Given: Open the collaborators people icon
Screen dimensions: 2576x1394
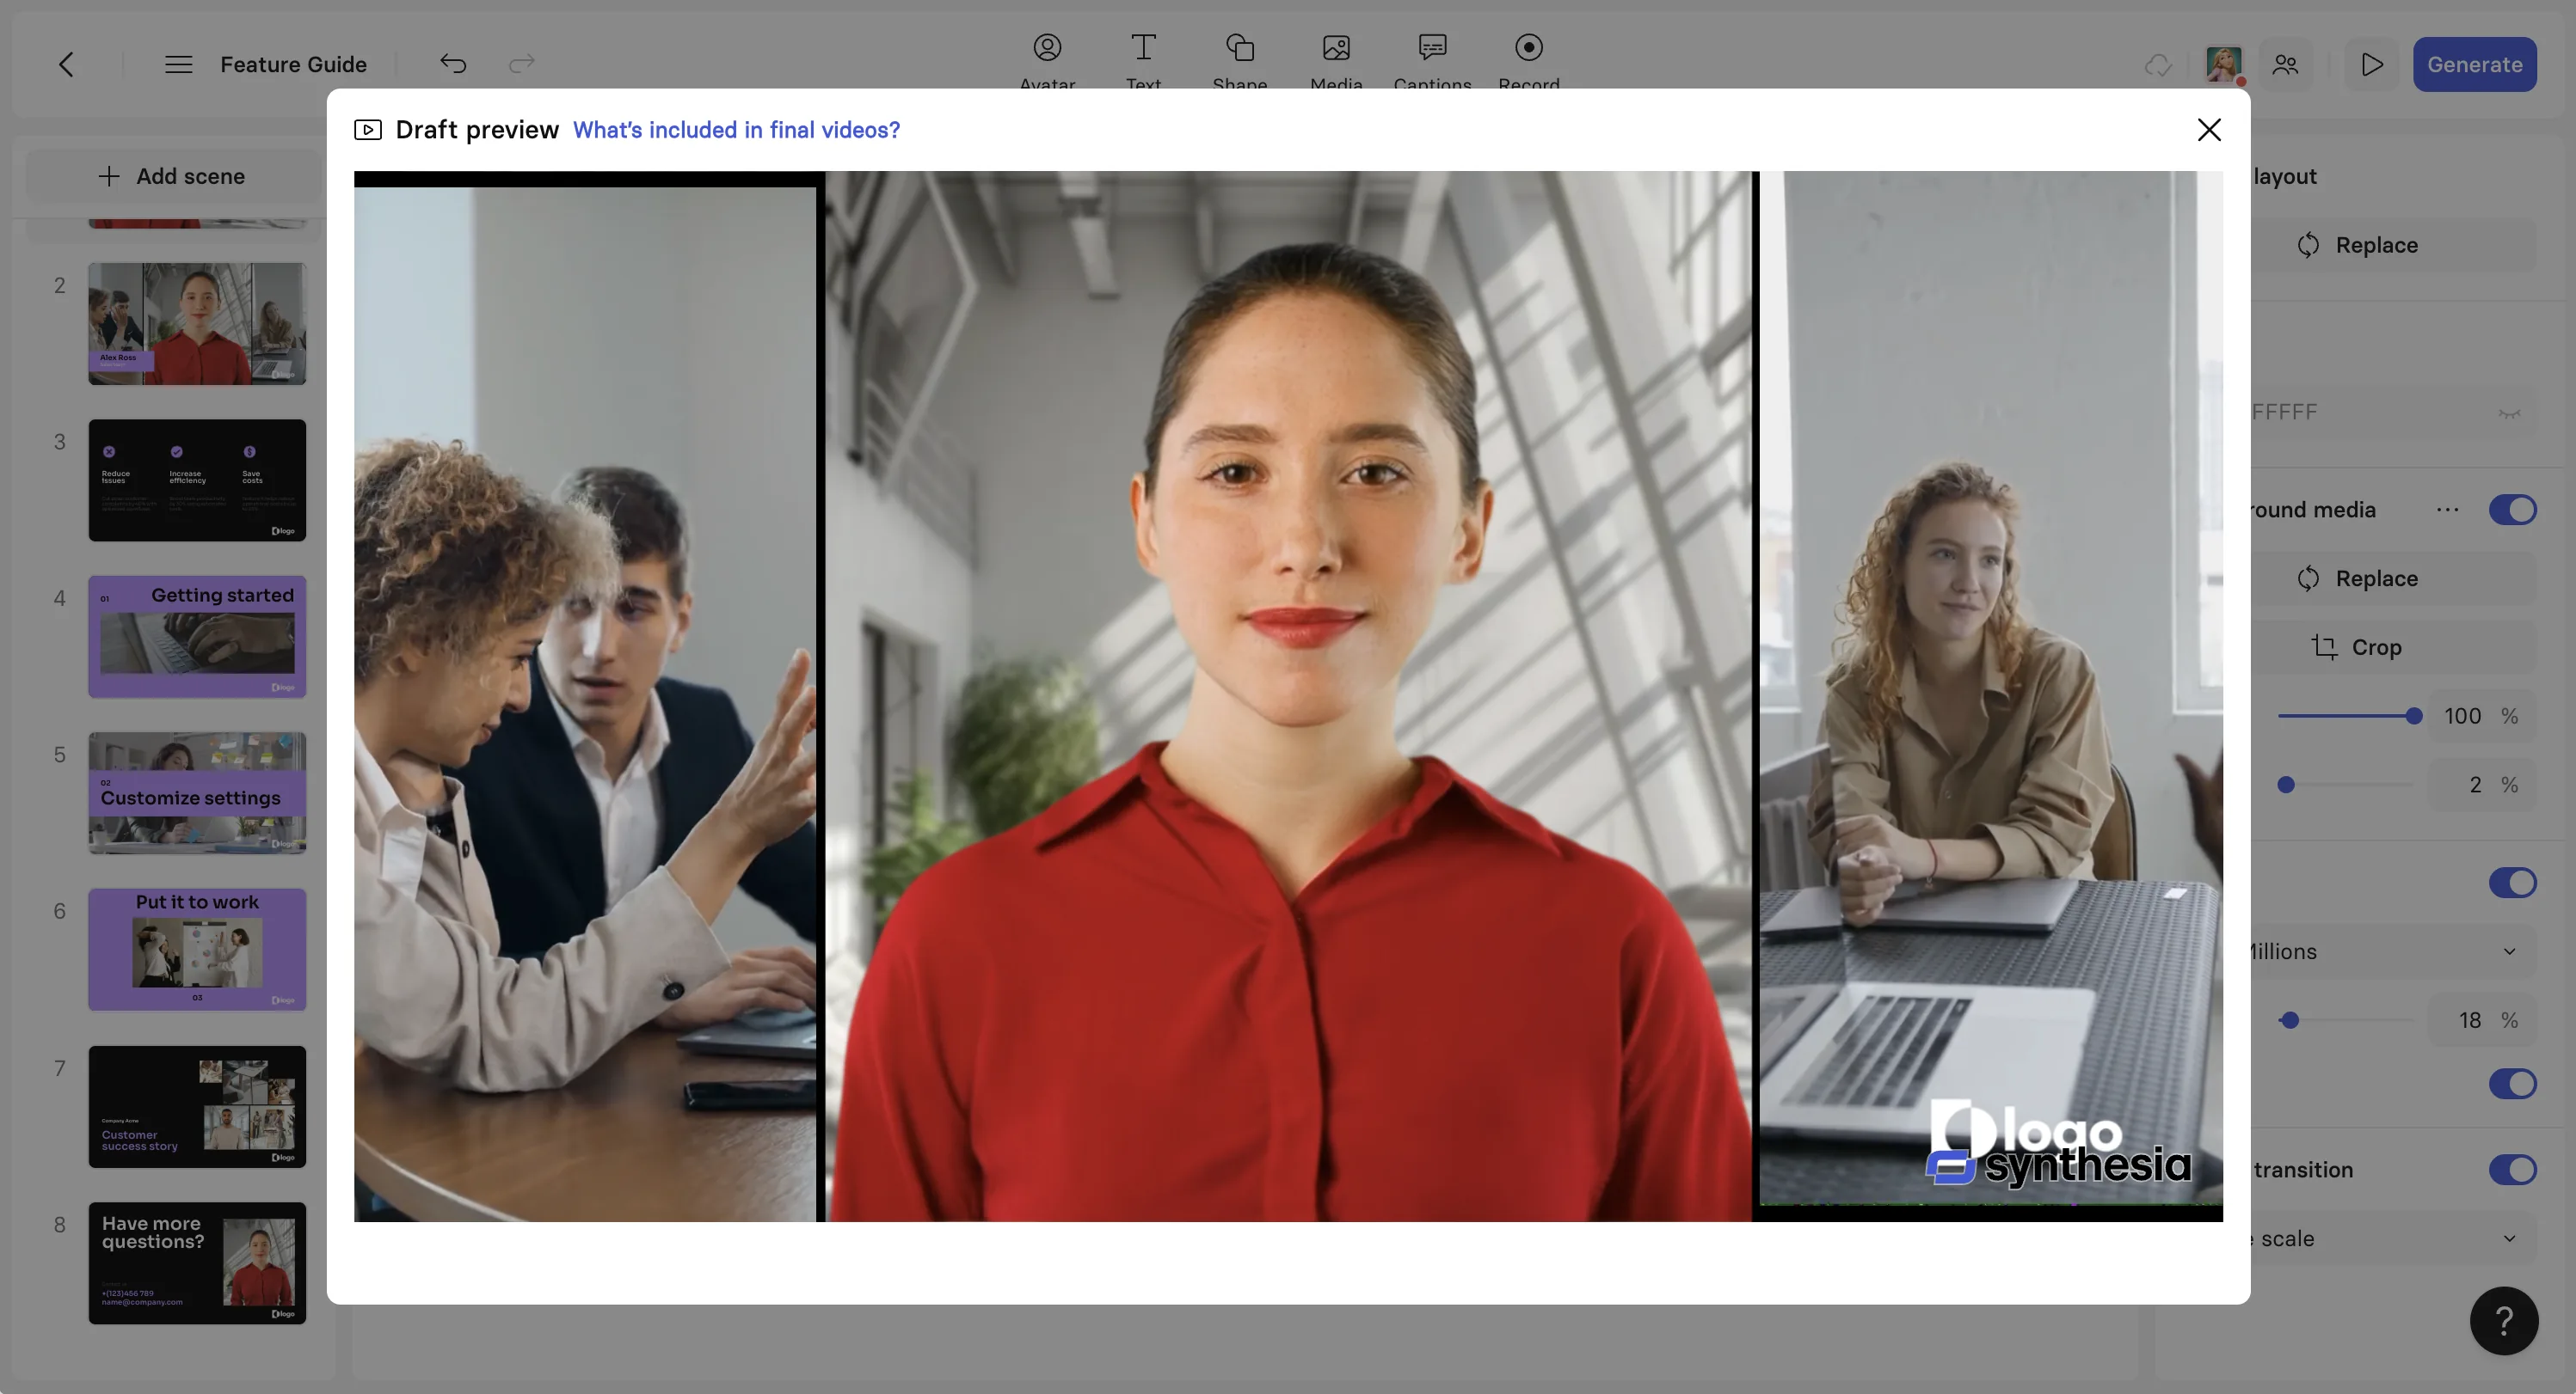Looking at the screenshot, I should [2285, 65].
